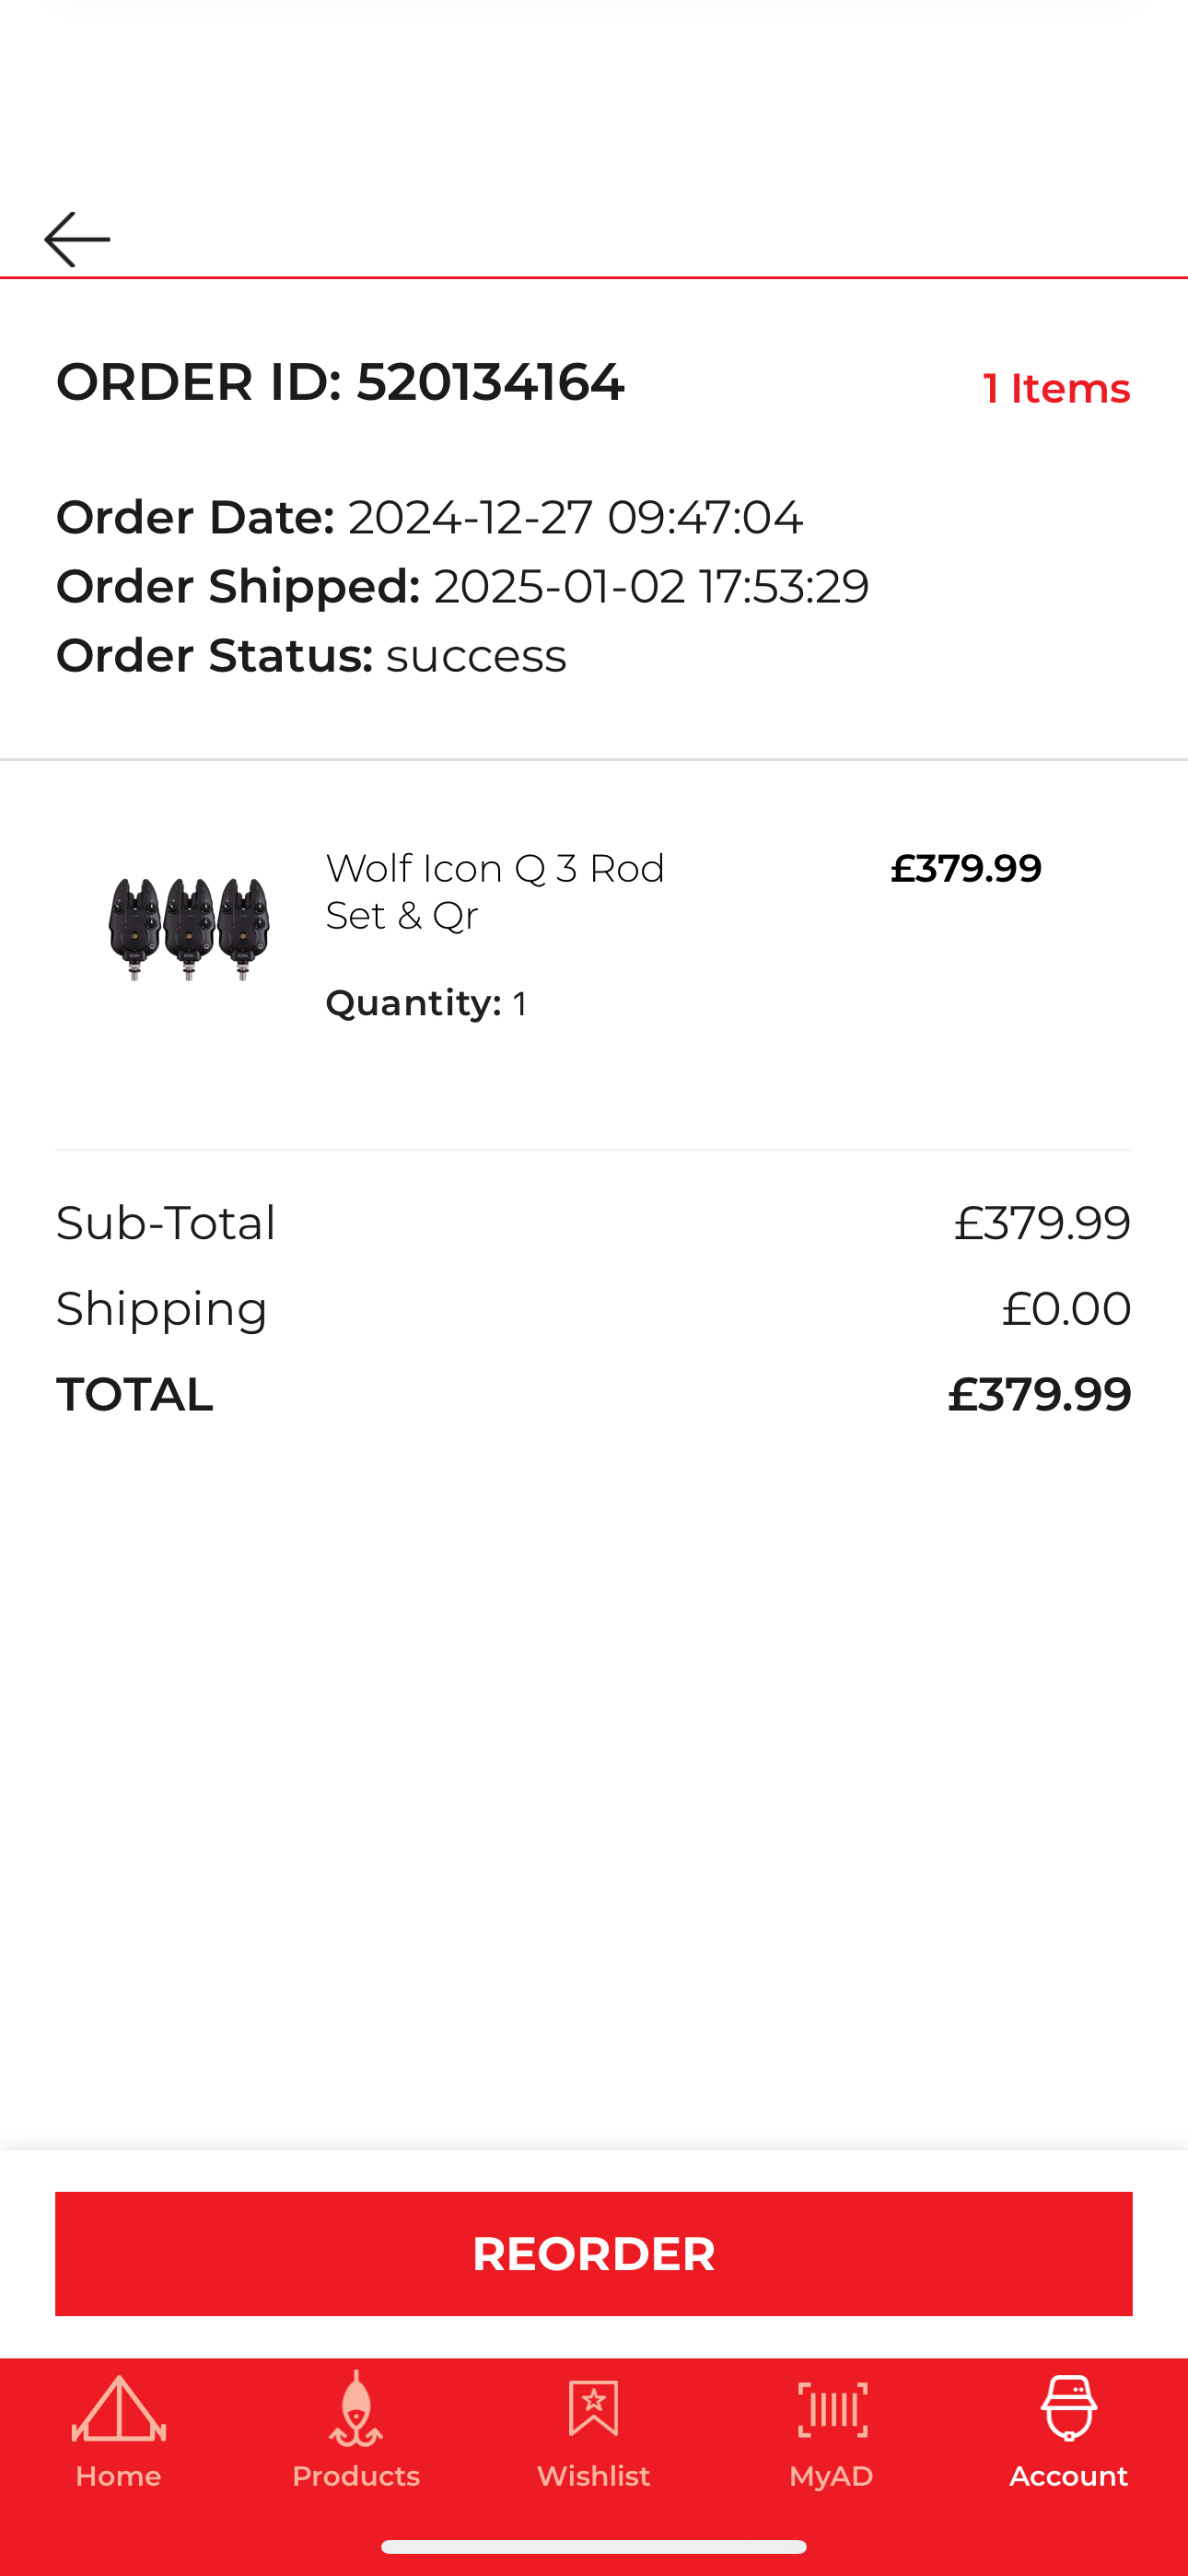
Task: Open the Wishlist bookmark icon
Action: tap(593, 2408)
